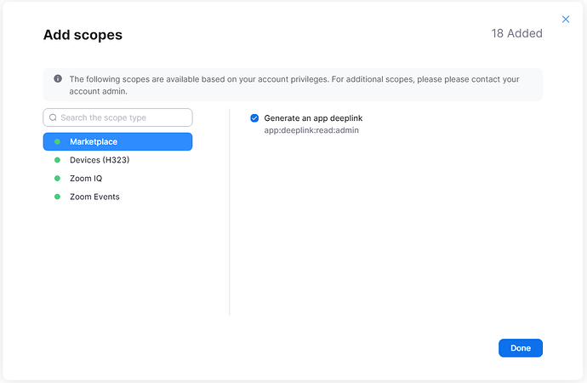The image size is (587, 383).
Task: Close the Add scopes dialog
Action: pos(566,19)
